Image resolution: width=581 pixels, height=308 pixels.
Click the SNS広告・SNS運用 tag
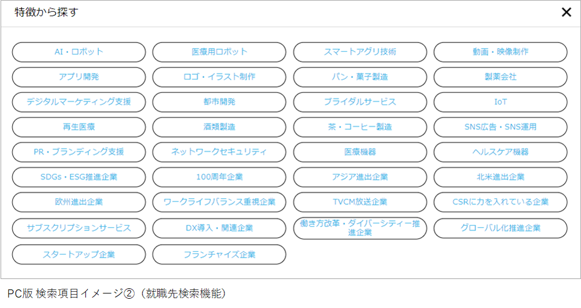(x=500, y=127)
